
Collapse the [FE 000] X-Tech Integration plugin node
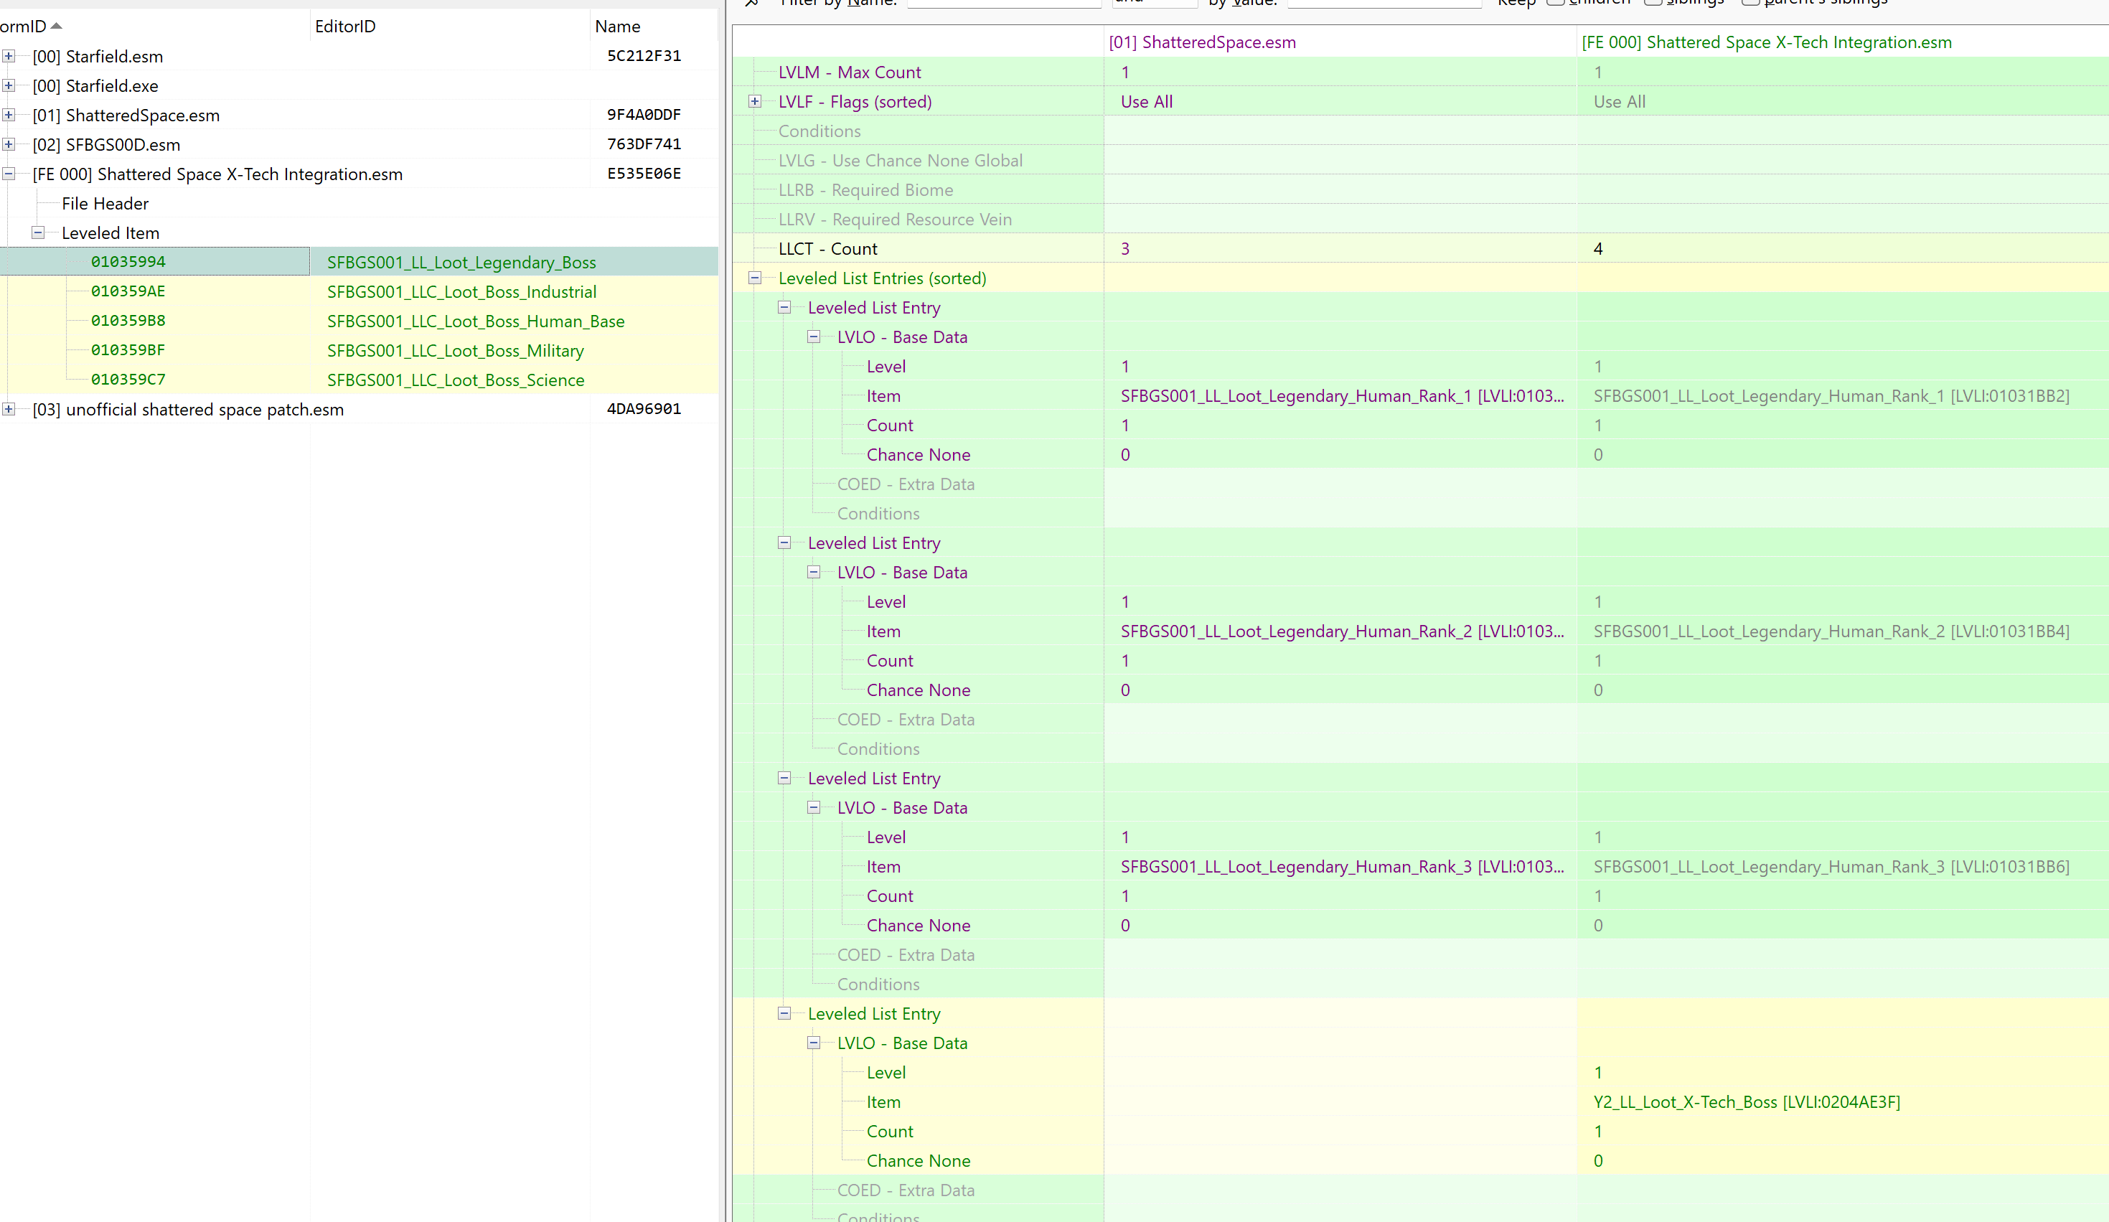[9, 174]
